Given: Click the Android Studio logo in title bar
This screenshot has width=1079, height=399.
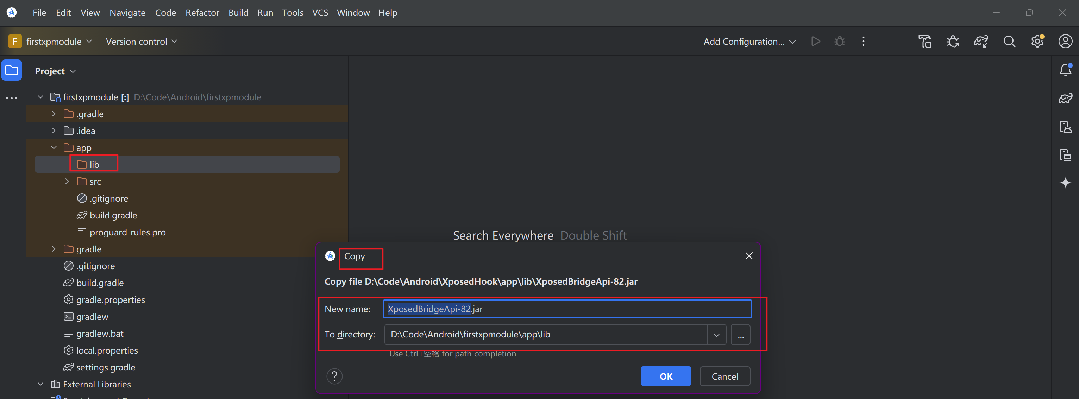Looking at the screenshot, I should (x=12, y=13).
